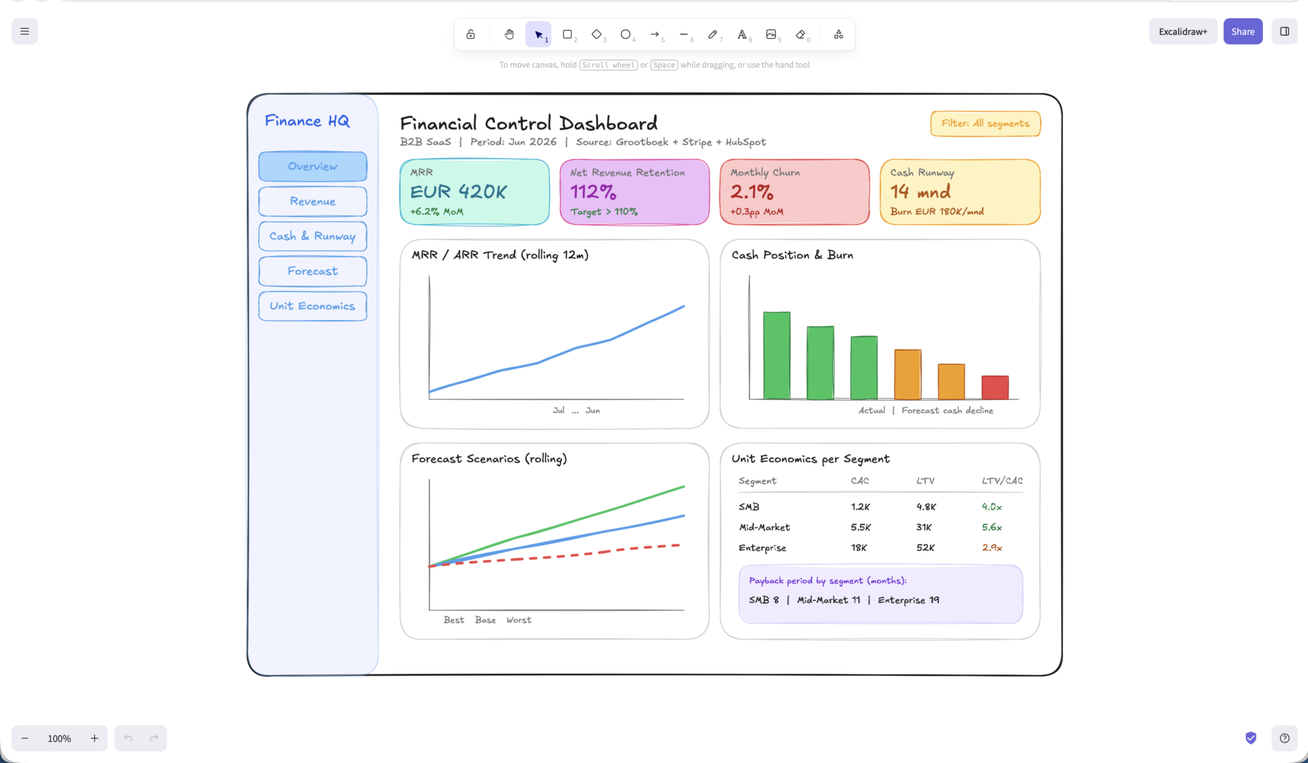This screenshot has height=763, width=1308.
Task: Select the Draw pencil tool
Action: 713,34
